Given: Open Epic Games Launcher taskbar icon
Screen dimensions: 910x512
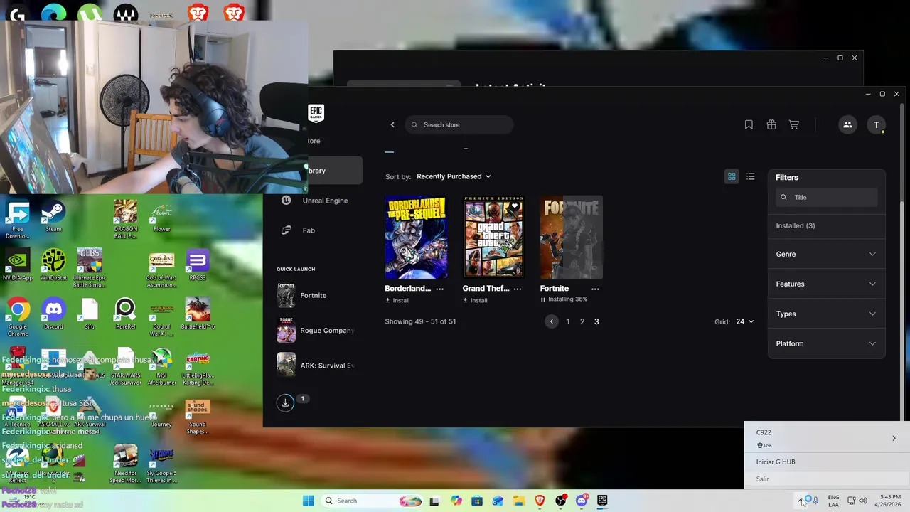Looking at the screenshot, I should pyautogui.click(x=602, y=501).
